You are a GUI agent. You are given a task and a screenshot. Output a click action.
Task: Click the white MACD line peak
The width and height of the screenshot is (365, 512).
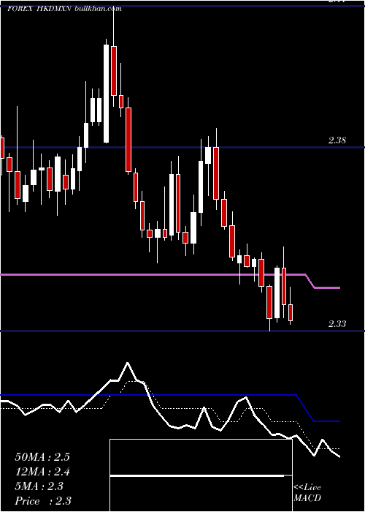(x=127, y=363)
